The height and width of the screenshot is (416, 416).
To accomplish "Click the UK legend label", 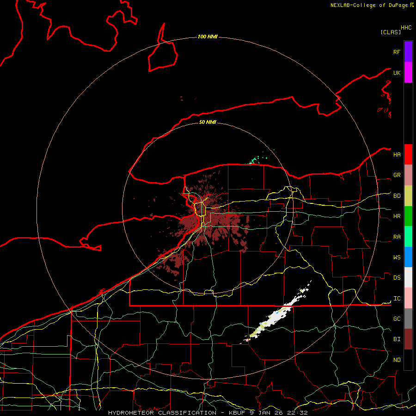I will [397, 73].
